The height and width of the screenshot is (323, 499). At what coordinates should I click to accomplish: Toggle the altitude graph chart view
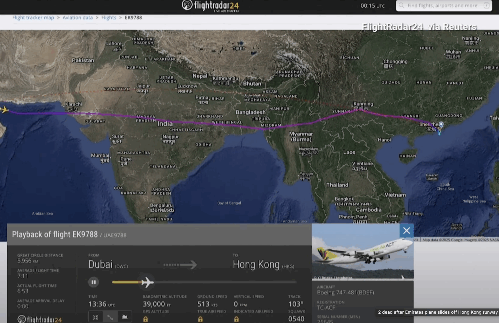(x=125, y=317)
